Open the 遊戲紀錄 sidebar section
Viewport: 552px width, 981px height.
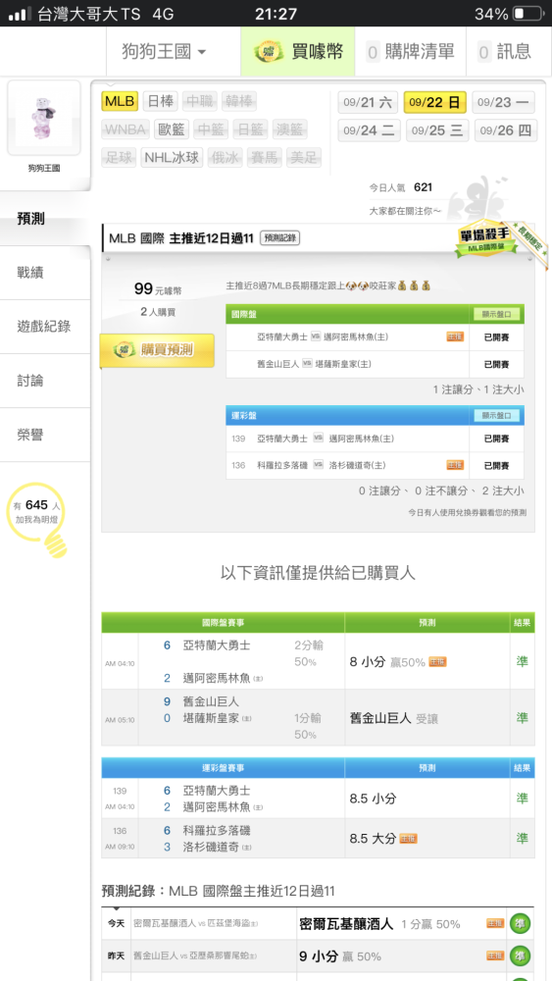click(x=45, y=326)
